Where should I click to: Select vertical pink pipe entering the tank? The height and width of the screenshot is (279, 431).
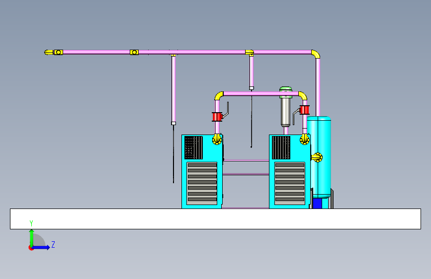pyautogui.click(x=318, y=87)
